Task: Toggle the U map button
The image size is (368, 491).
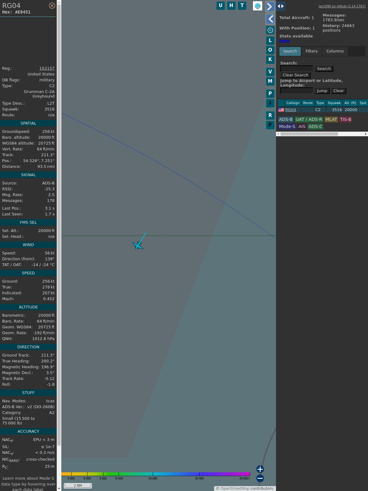Action: pos(220,6)
